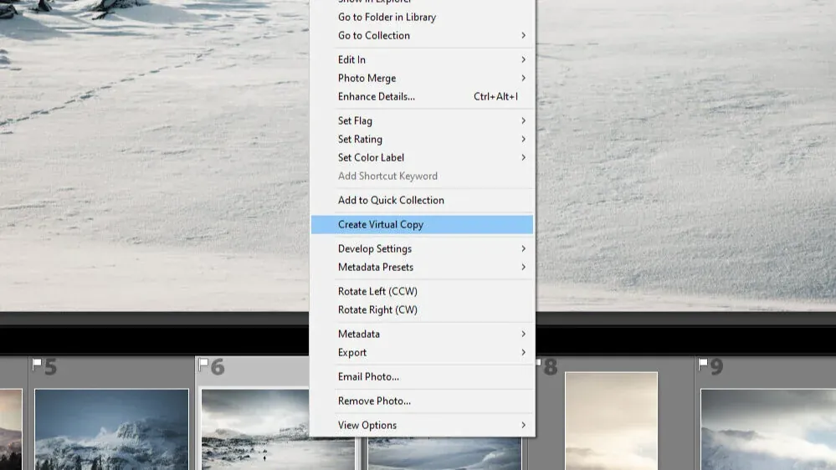The image size is (836, 470).
Task: Open the Develop Settings submenu
Action: 422,249
